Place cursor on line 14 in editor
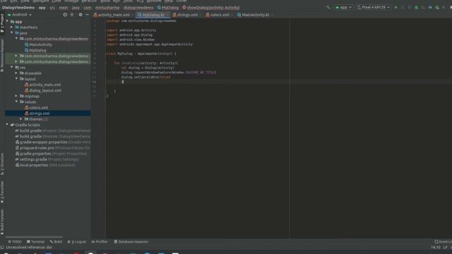 [278, 82]
